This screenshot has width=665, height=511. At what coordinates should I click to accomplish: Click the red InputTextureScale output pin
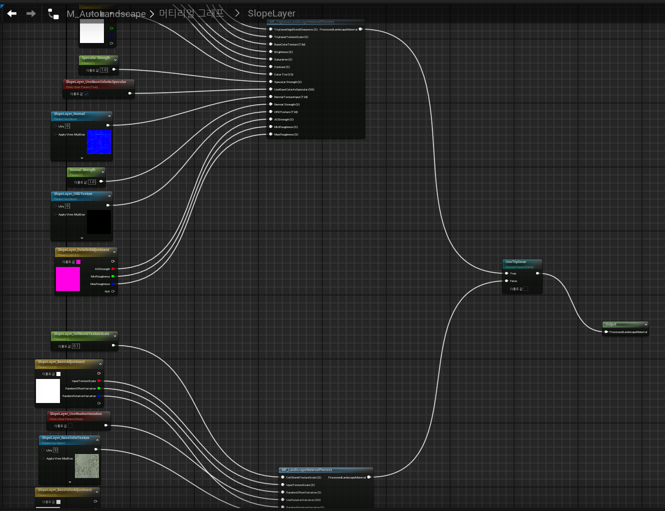[99, 381]
